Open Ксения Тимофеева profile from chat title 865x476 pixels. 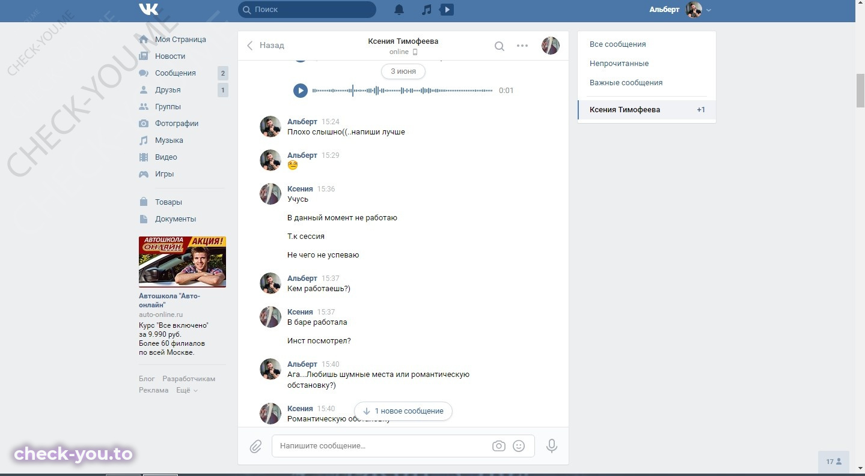(403, 41)
